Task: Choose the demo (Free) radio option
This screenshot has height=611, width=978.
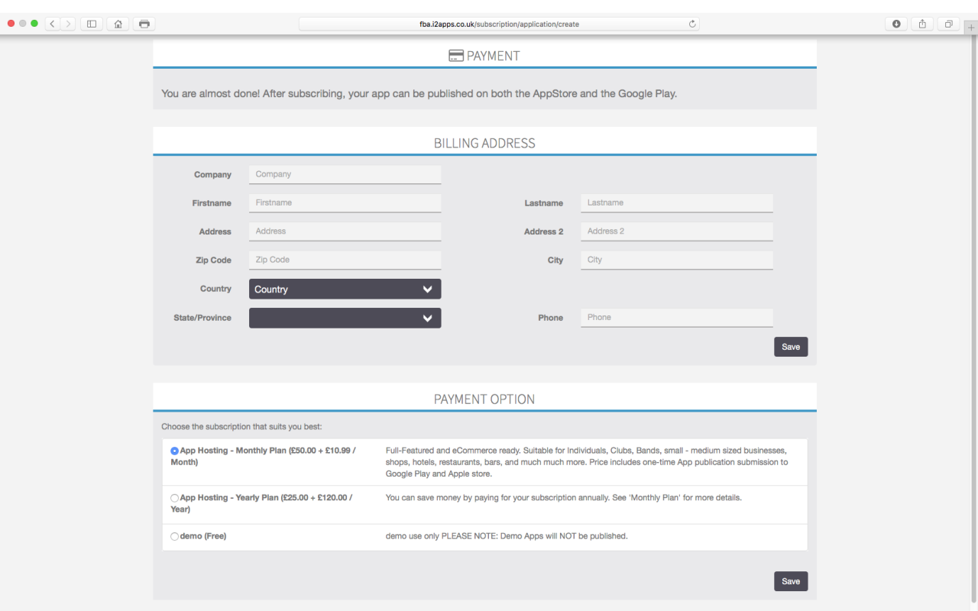Action: click(175, 537)
